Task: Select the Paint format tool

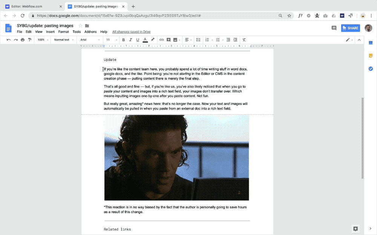Action: pos(30,40)
